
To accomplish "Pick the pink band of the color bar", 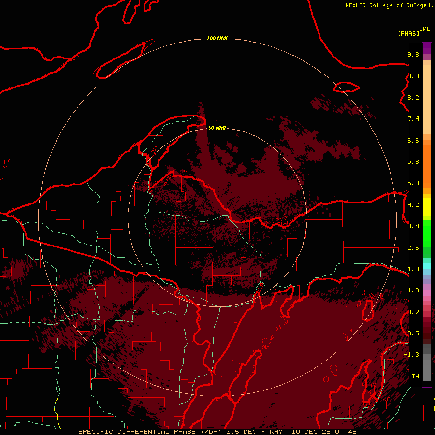I will coord(427,293).
